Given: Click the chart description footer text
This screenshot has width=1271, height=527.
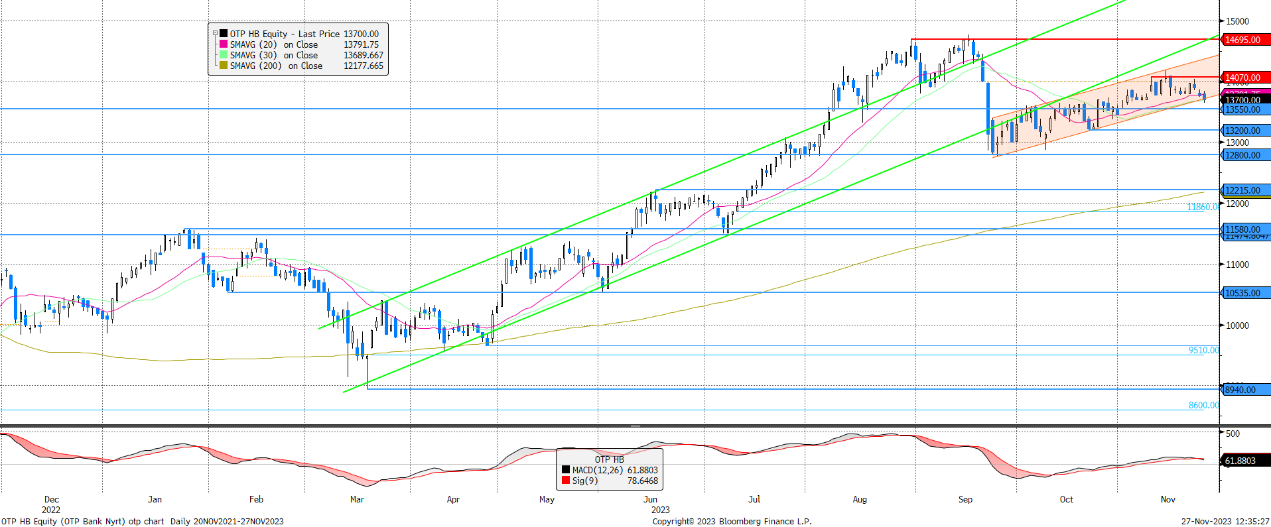Looking at the screenshot, I should pyautogui.click(x=142, y=521).
